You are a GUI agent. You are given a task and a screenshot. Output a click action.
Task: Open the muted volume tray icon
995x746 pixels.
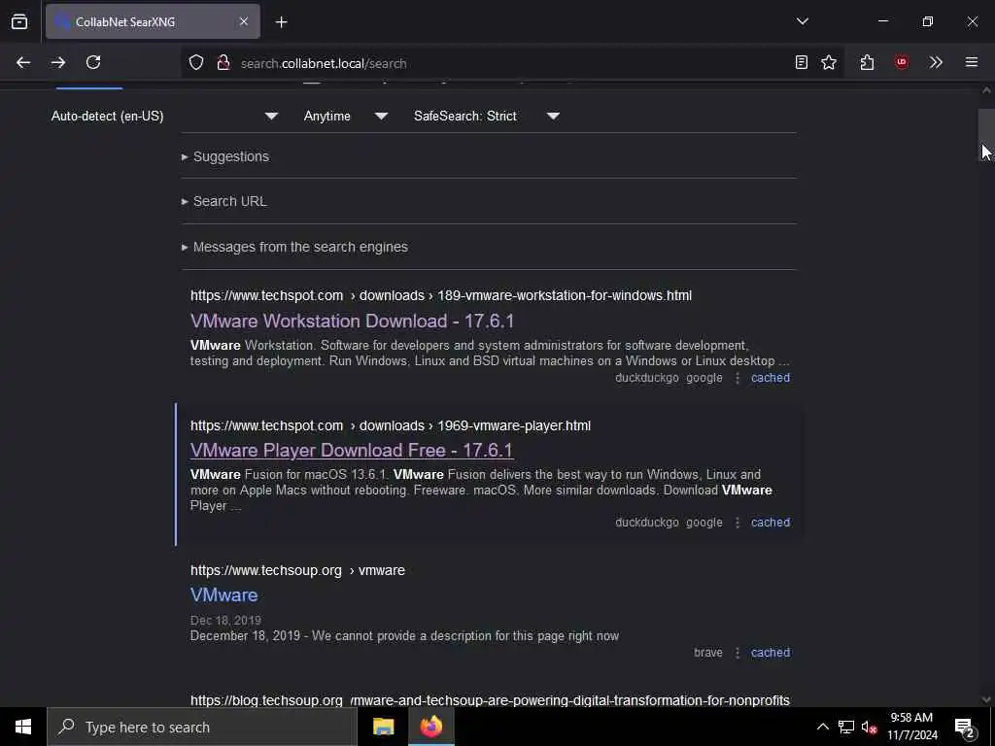point(869,727)
